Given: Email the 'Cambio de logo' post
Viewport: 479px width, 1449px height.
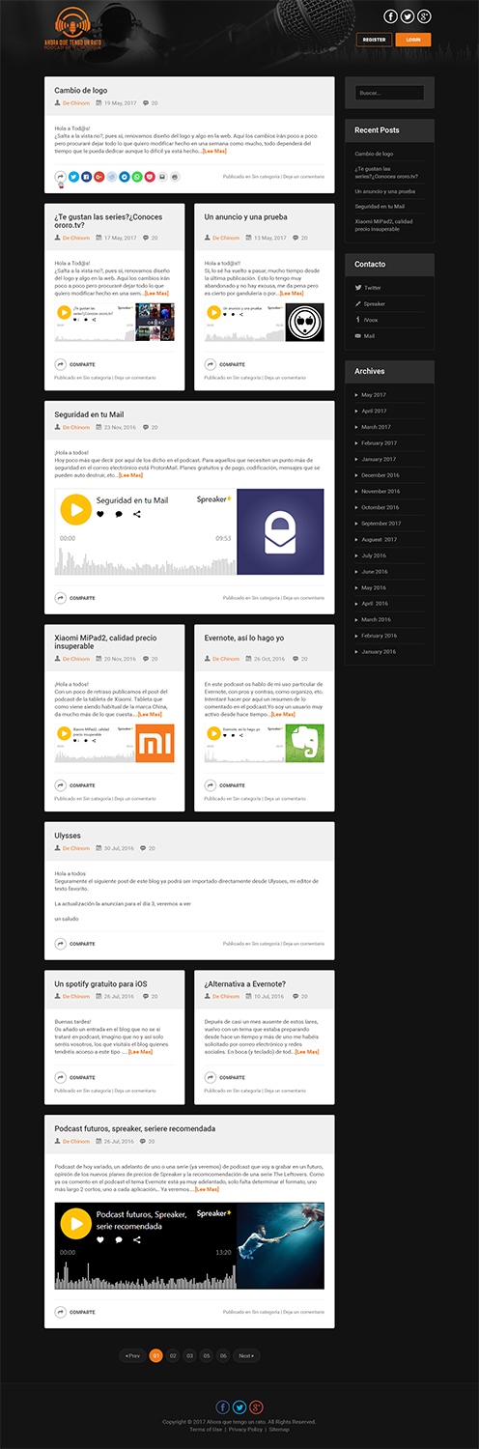Looking at the screenshot, I should (162, 177).
